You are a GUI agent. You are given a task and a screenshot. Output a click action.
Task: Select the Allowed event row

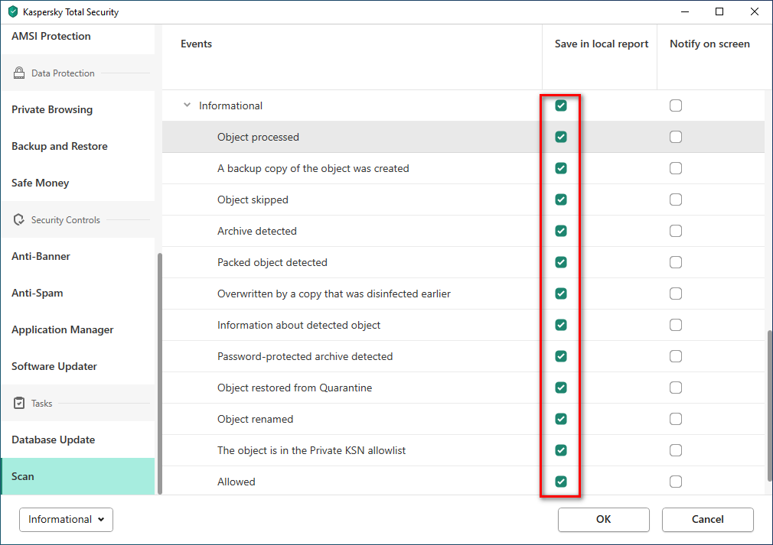(463, 482)
